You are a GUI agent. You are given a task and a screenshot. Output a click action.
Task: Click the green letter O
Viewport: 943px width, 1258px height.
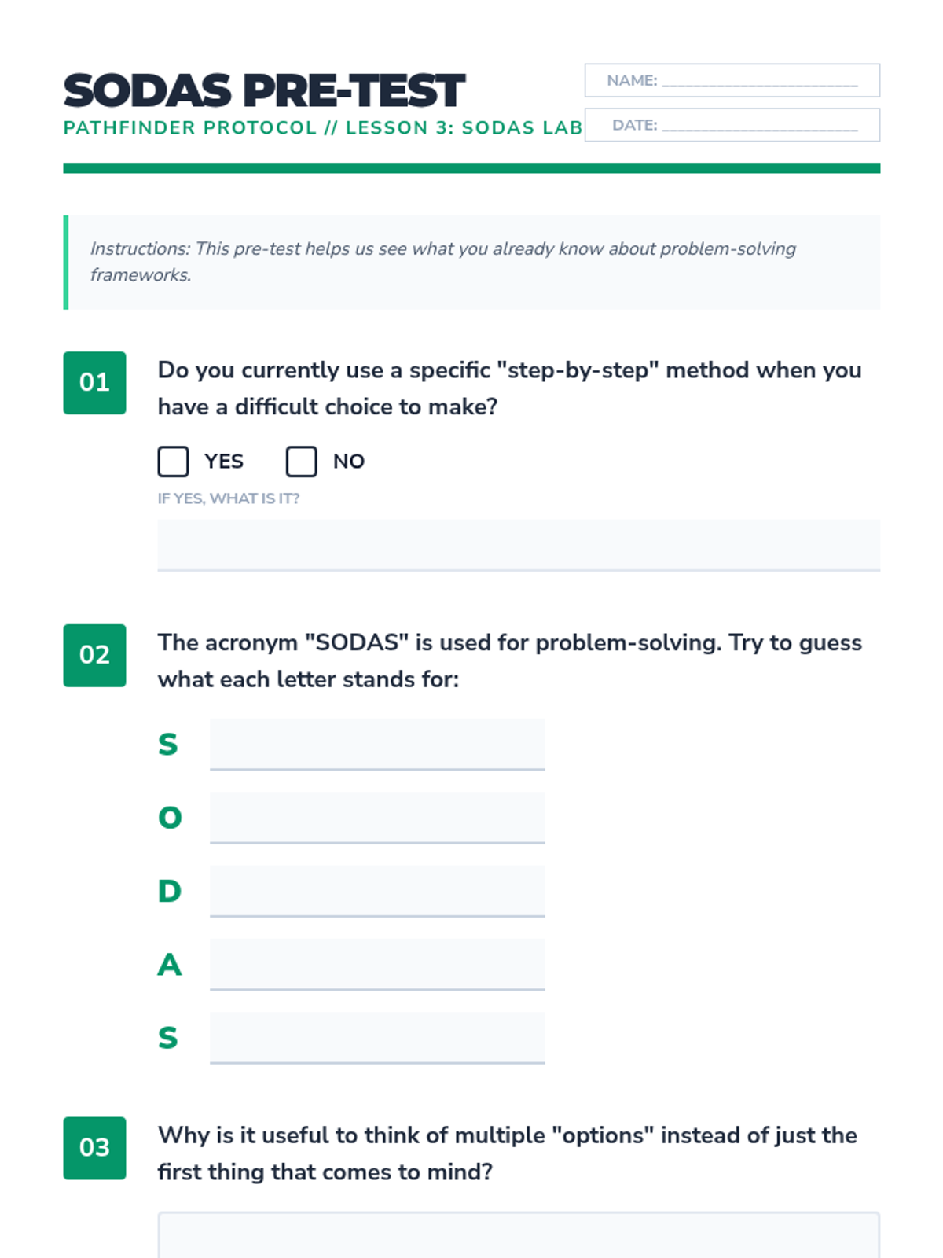pos(170,818)
